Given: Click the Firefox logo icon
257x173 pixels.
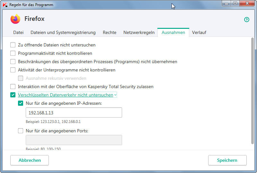Looking at the screenshot, I should [x=15, y=19].
